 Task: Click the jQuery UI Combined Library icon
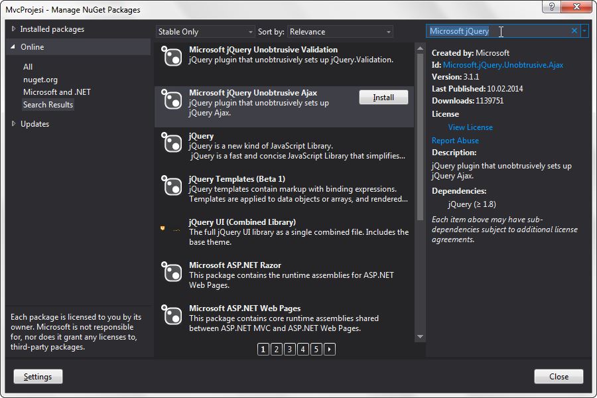click(x=170, y=229)
